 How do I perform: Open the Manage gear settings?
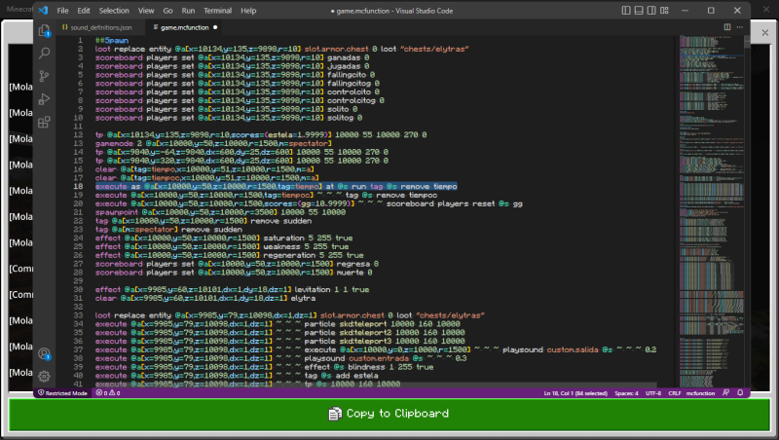45,376
